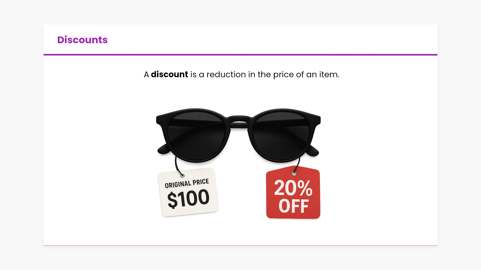
Task: Click the $100 price on white tag
Action: (x=188, y=199)
